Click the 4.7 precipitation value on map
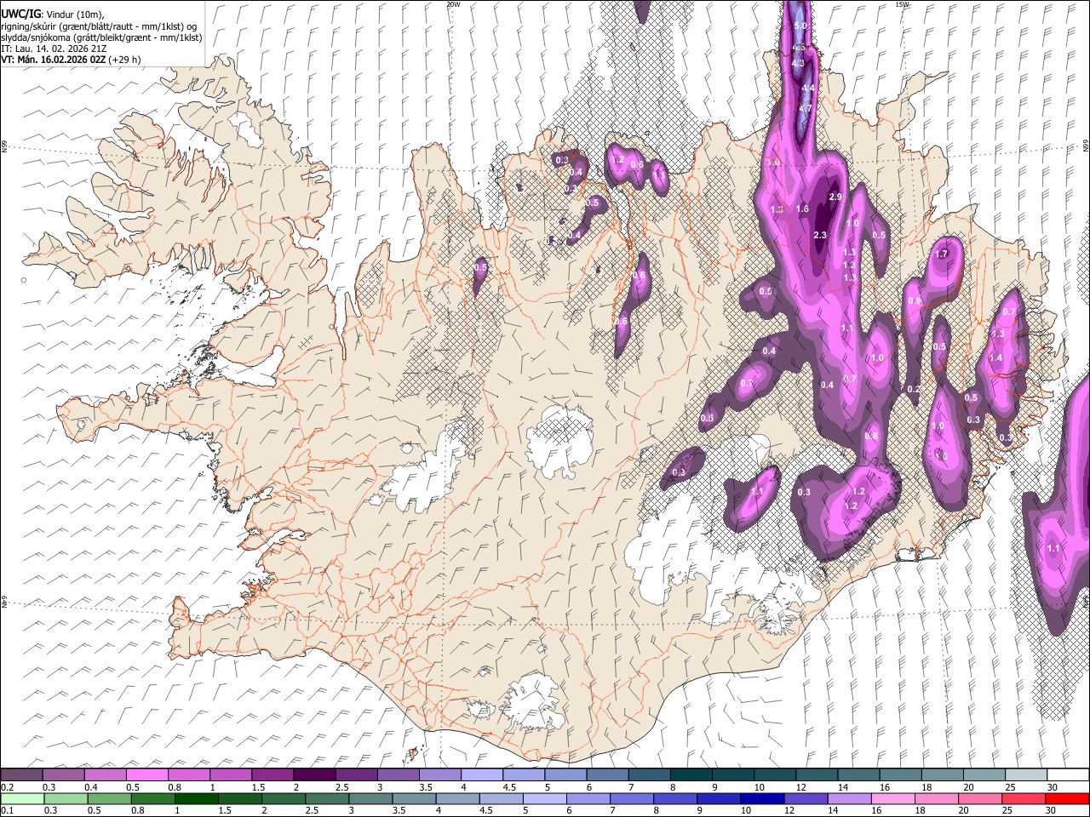The image size is (1090, 817). tap(805, 109)
